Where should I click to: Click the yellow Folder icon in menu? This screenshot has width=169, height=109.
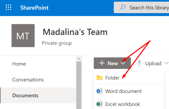click(99, 78)
